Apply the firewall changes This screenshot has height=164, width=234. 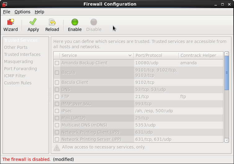pos(33,25)
